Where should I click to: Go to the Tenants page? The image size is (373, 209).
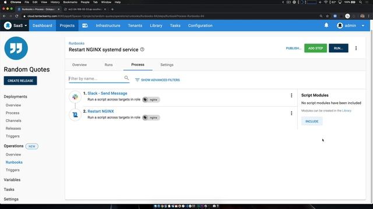(x=135, y=26)
